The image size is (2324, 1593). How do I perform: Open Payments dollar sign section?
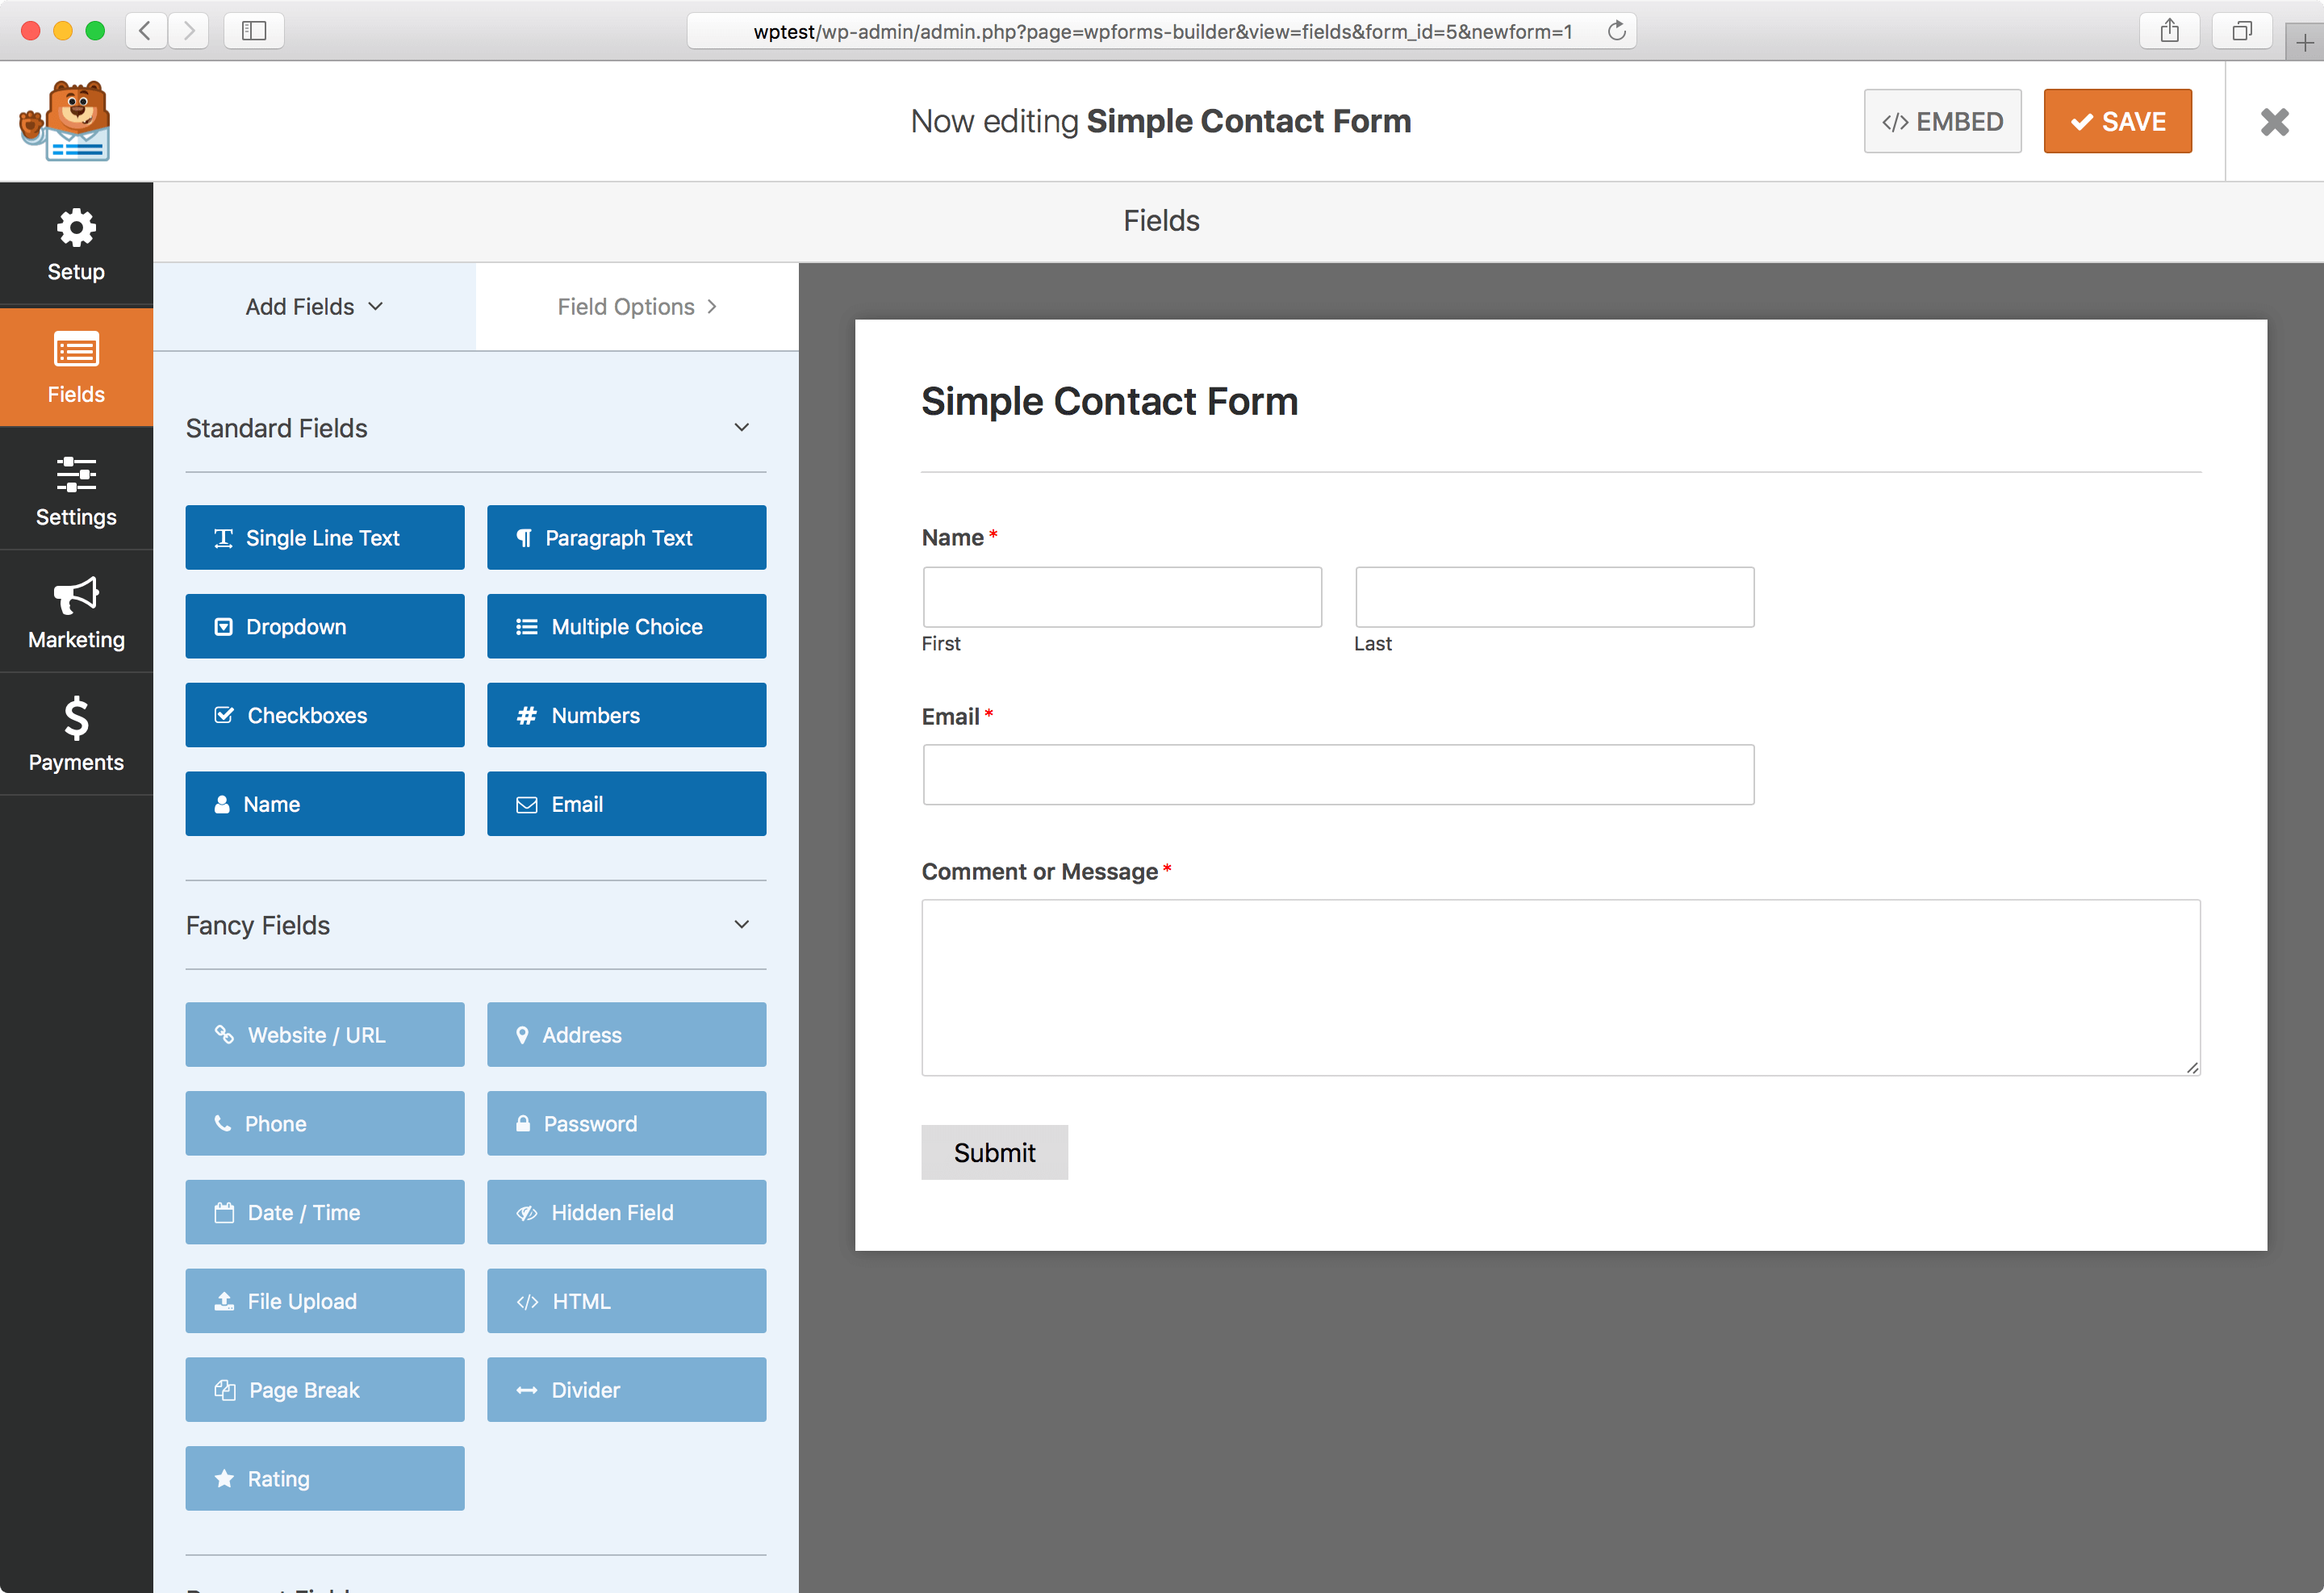(76, 735)
